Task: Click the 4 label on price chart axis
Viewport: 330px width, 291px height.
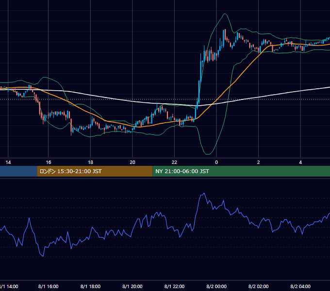Action: [300, 162]
